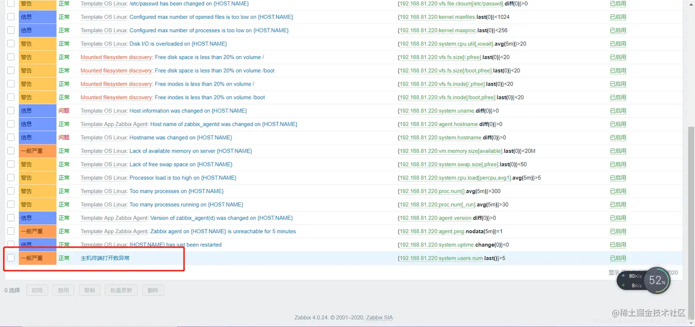Click the 启用 button

click(37, 290)
